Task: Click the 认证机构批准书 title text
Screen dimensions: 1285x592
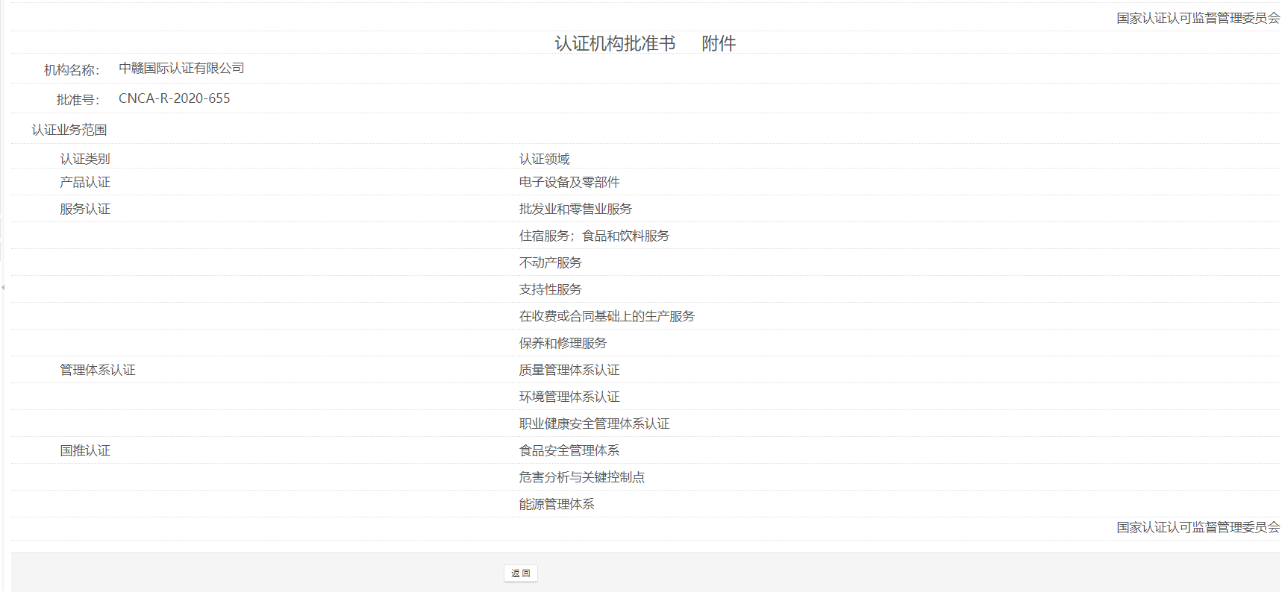Action: (x=614, y=44)
